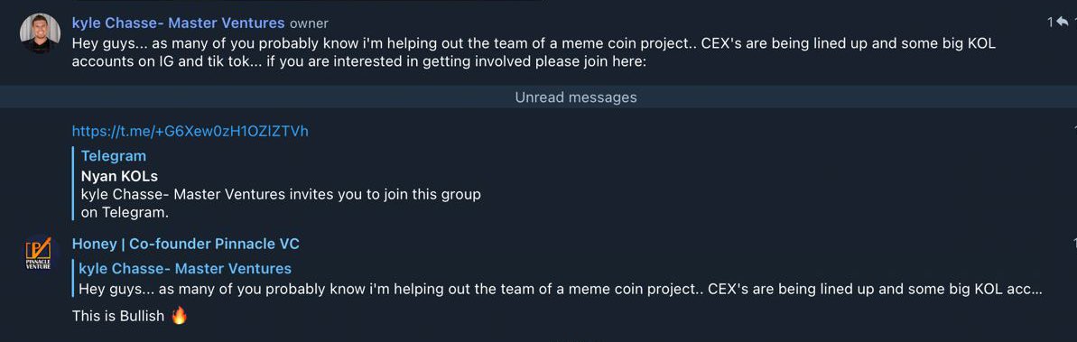Click the reply count number beside arrow
Screen dimensions: 1077x342
coord(1050,23)
